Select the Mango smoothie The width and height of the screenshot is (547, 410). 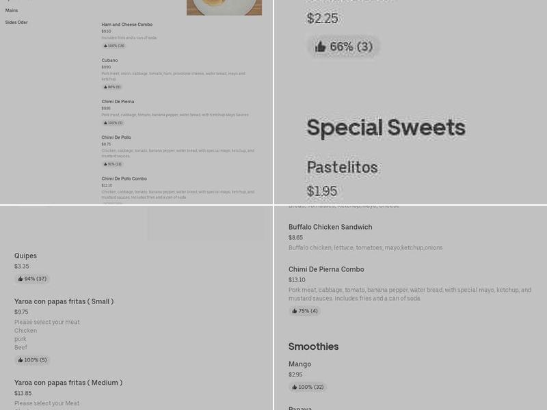299,364
